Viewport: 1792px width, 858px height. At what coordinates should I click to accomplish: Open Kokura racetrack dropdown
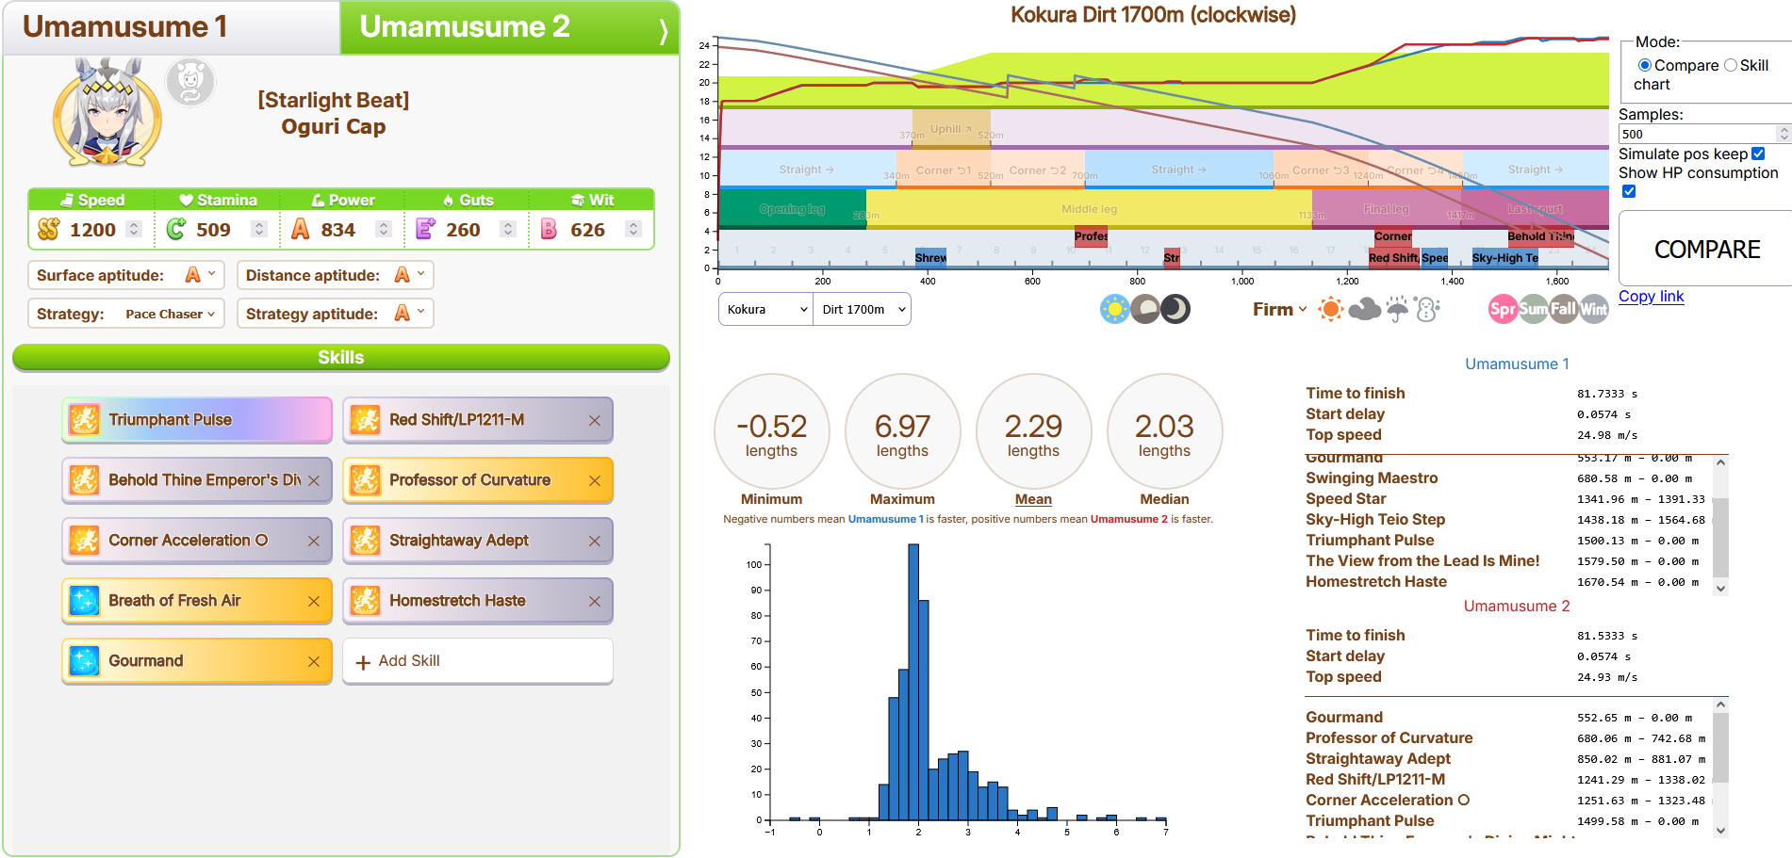coord(766,309)
